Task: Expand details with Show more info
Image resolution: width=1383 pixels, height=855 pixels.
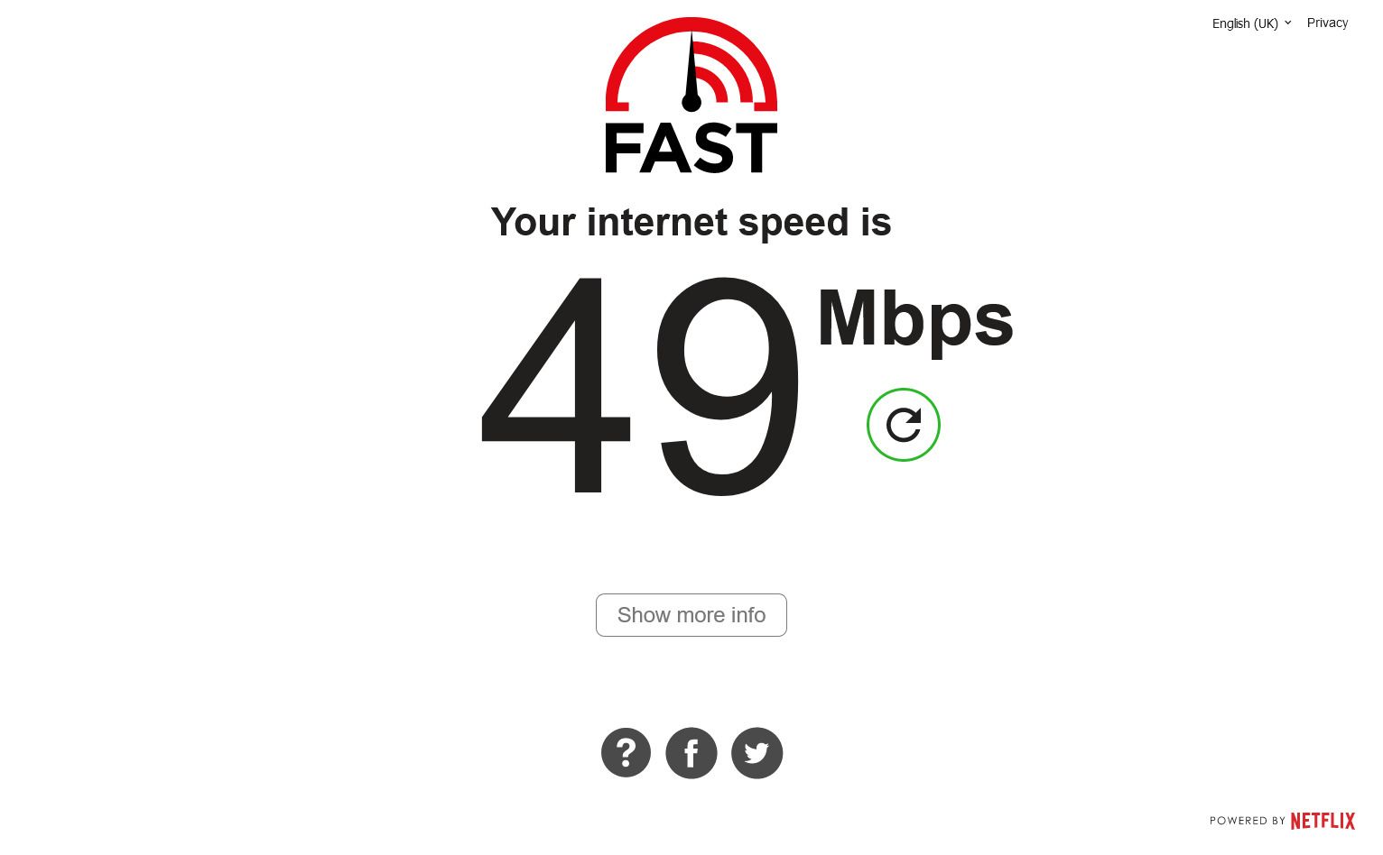Action: tap(691, 615)
